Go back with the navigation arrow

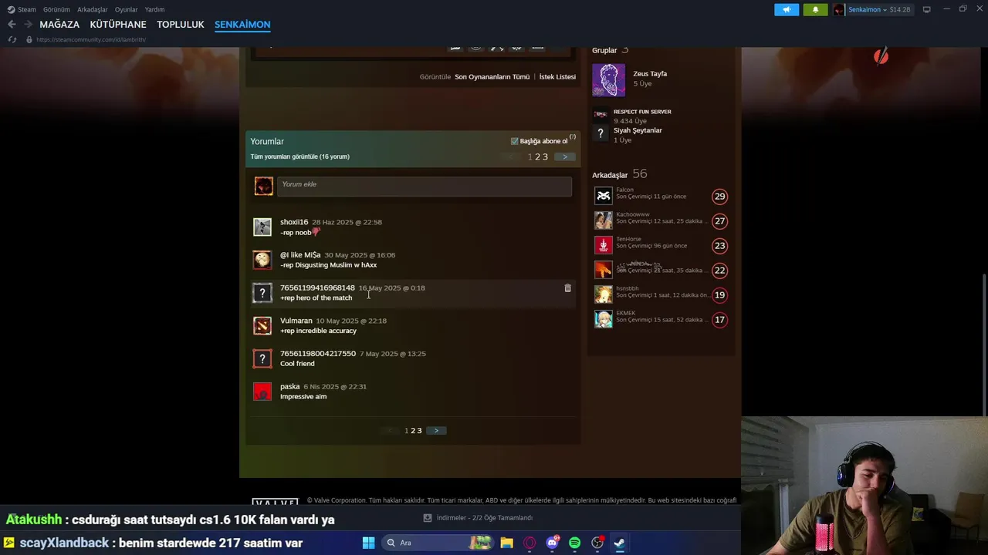(12, 25)
